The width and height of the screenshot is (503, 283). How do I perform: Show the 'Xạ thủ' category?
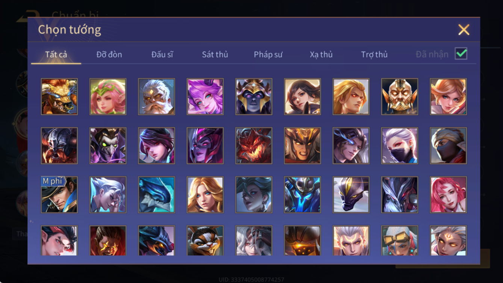click(x=321, y=54)
